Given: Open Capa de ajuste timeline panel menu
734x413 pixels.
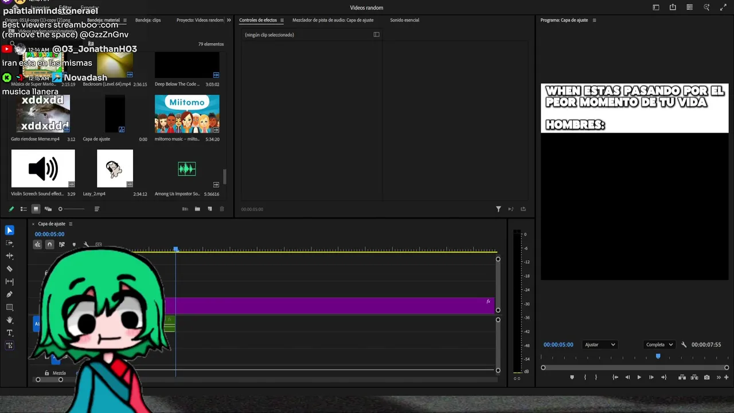Looking at the screenshot, I should click(x=71, y=224).
